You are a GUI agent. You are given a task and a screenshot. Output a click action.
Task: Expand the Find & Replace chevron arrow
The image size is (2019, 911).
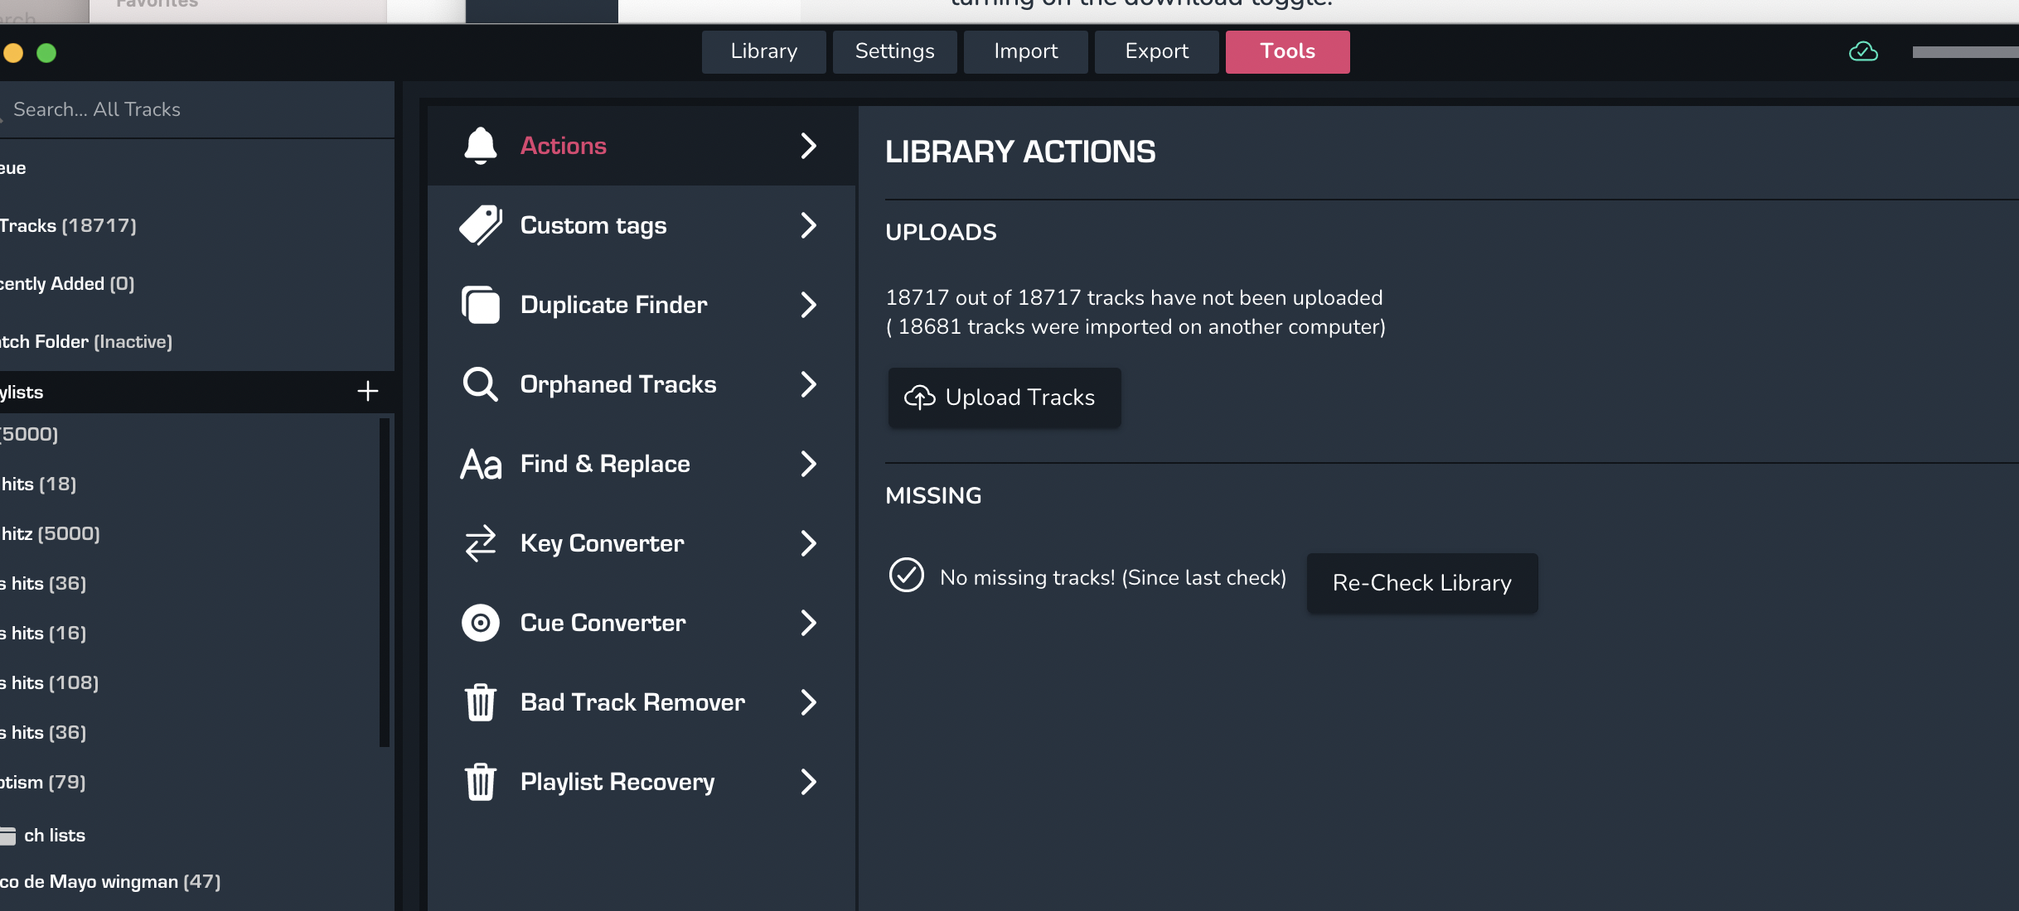click(x=808, y=464)
